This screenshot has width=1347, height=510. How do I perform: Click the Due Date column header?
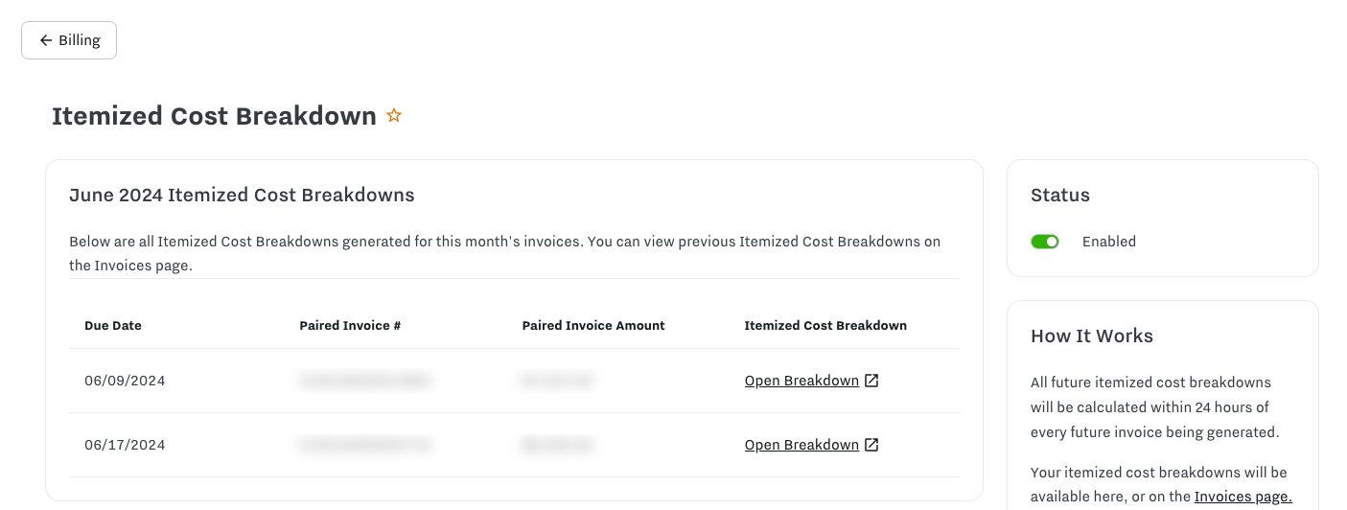tap(113, 326)
